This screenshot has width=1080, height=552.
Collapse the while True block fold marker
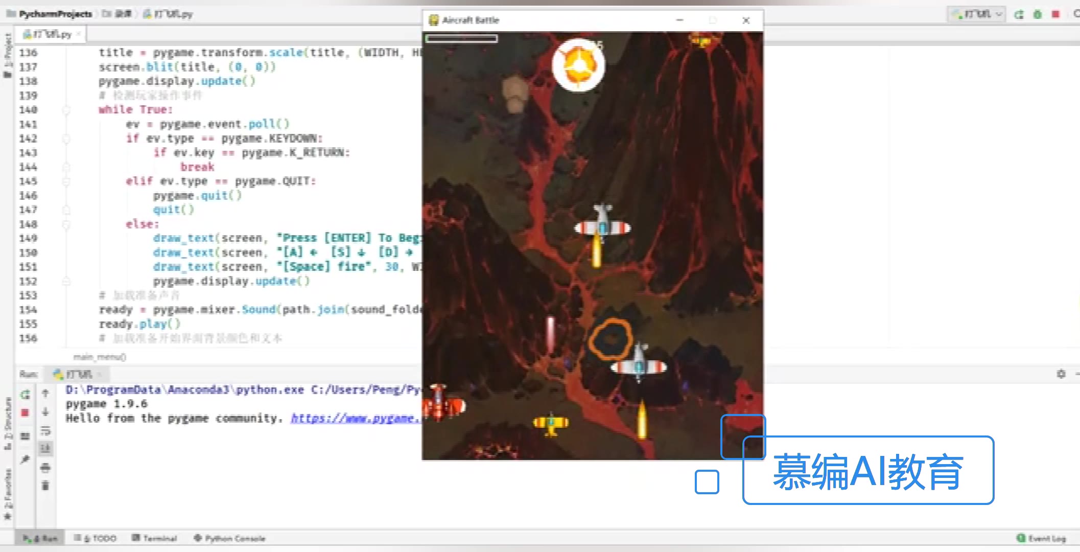66,110
